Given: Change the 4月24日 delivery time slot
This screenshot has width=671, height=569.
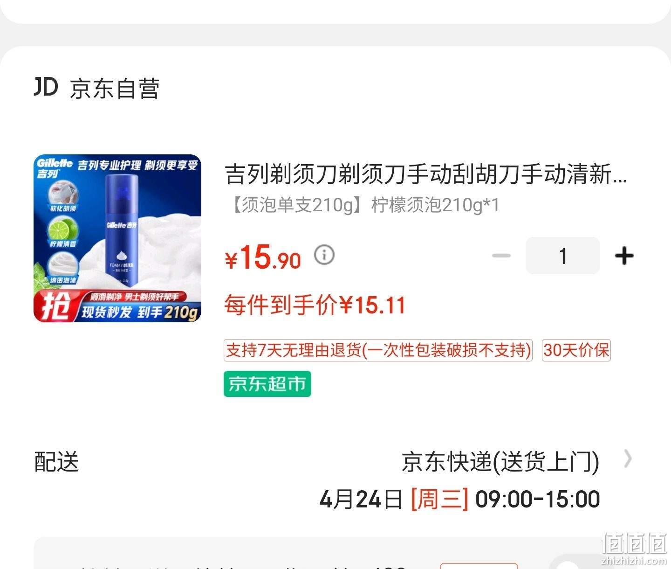Looking at the screenshot, I should click(459, 499).
